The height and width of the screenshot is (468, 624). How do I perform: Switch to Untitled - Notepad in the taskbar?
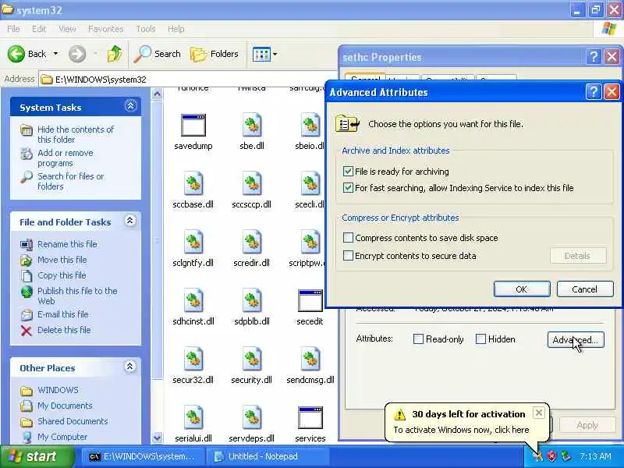pos(267,456)
